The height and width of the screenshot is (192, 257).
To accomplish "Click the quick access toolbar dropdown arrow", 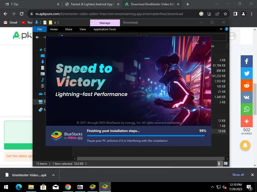I will click(x=55, y=22).
